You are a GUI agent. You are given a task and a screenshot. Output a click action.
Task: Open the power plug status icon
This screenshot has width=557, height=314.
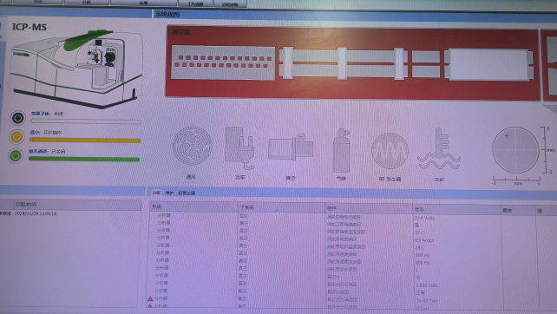pos(239,147)
